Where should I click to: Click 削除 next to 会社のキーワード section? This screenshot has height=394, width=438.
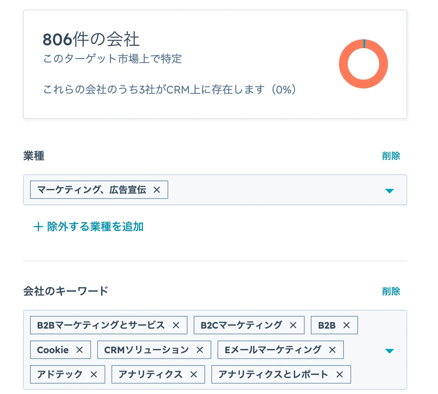pos(392,291)
